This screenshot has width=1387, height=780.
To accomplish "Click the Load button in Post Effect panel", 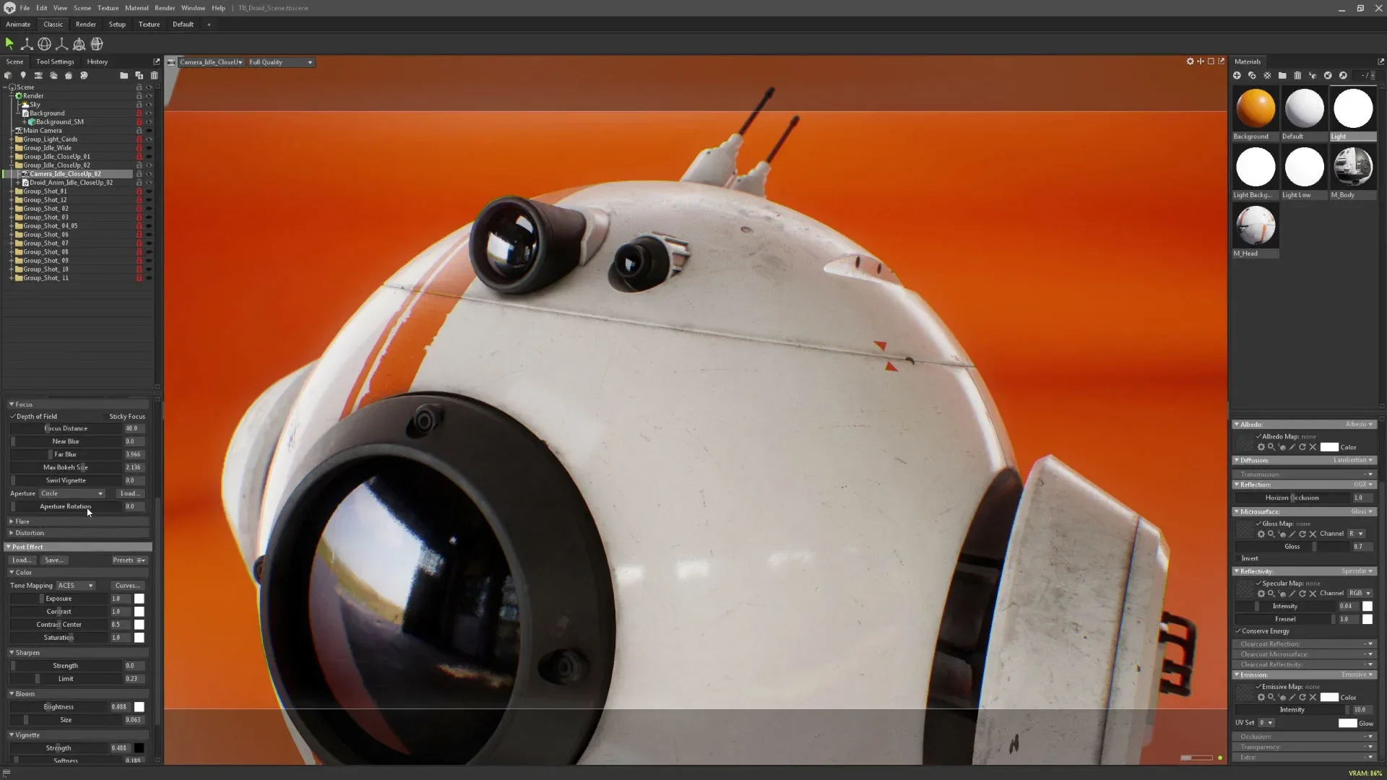I will tap(21, 559).
